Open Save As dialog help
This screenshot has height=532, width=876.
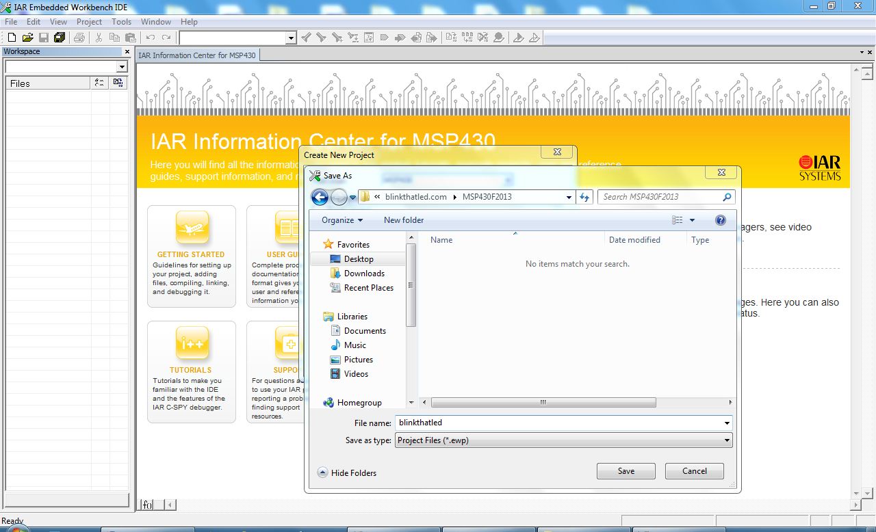pyautogui.click(x=720, y=220)
